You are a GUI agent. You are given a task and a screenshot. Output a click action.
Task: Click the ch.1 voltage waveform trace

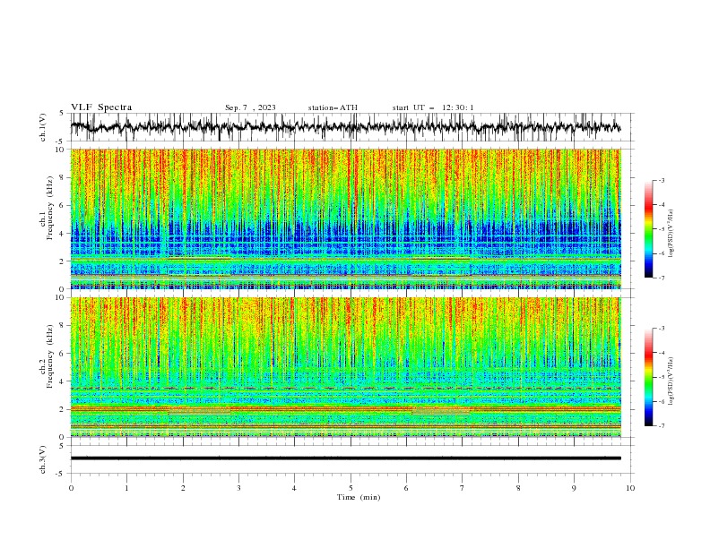[345, 127]
